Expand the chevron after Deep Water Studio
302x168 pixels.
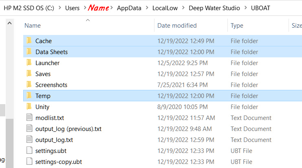point(245,8)
